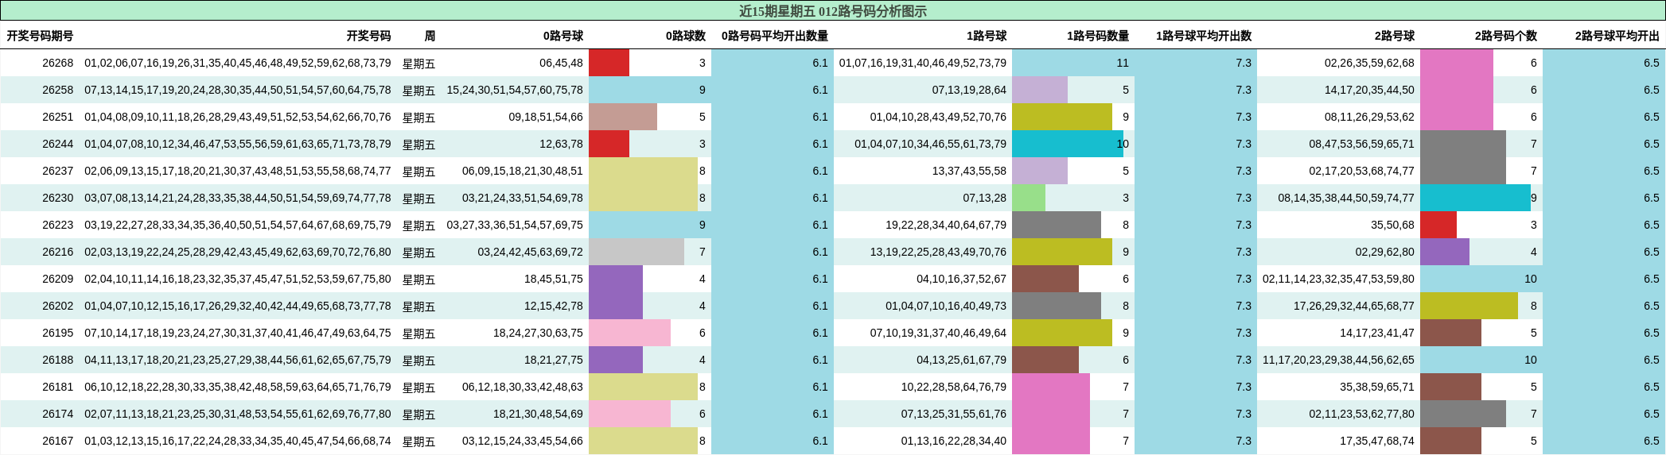
Task: Select draw numbers starting 07,13,14,15,17,19
Action: pos(238,90)
